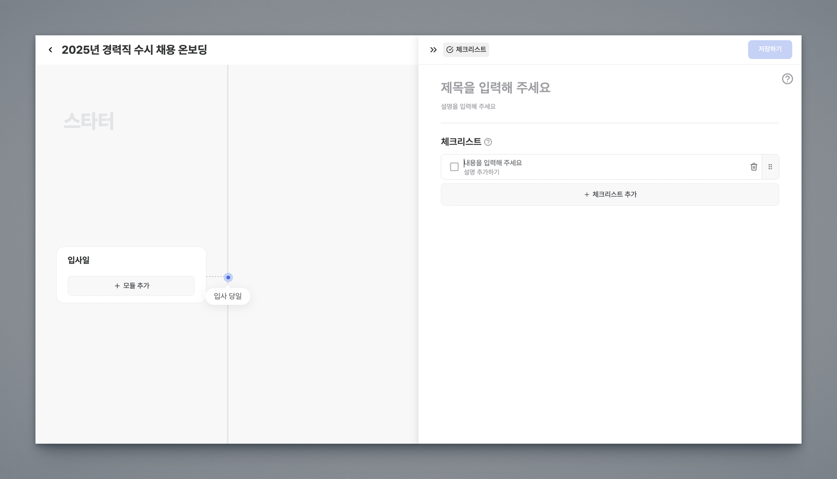Click the 모듈 추가 button
The image size is (837, 479).
point(131,286)
